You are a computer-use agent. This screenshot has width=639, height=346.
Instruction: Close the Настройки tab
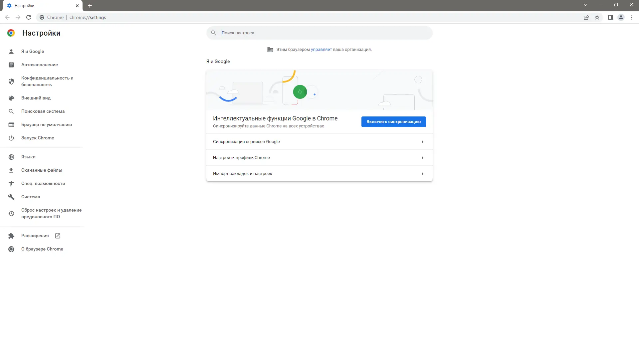pos(77,6)
